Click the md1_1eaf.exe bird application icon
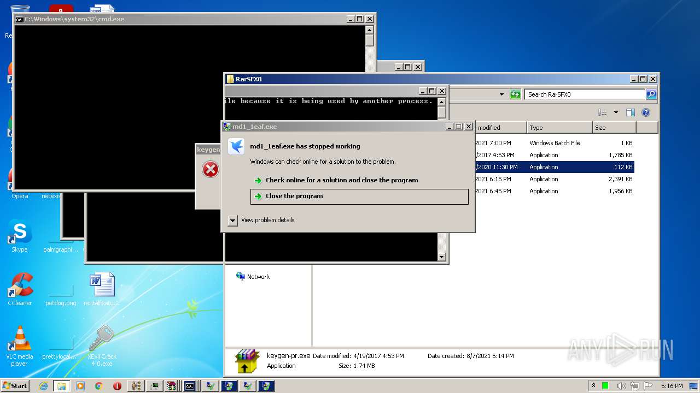This screenshot has height=393, width=700. click(x=236, y=147)
